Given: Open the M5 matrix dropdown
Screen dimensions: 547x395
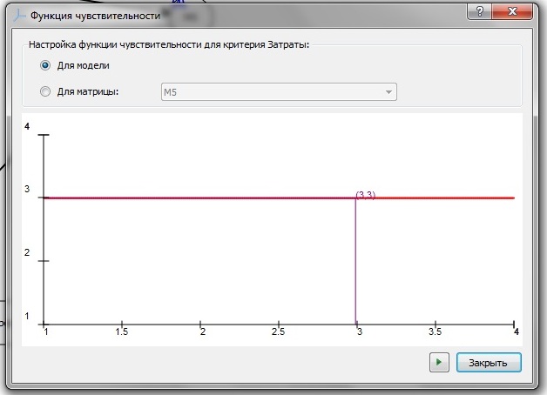Looking at the screenshot, I should point(279,92).
